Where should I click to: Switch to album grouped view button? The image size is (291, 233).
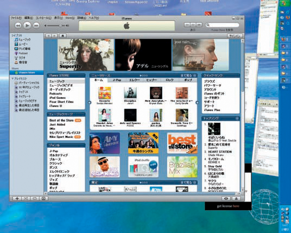coord(193,24)
